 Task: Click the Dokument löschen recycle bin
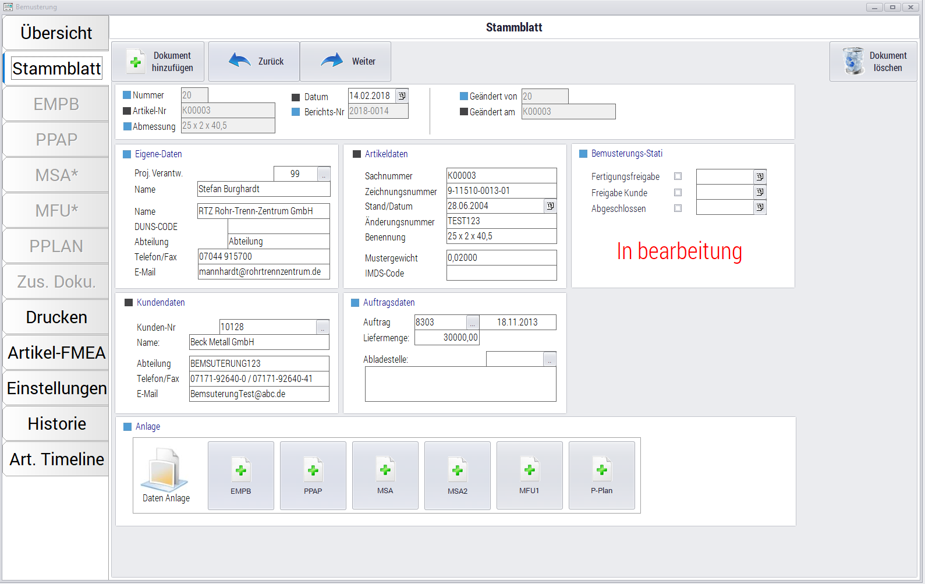click(x=853, y=61)
